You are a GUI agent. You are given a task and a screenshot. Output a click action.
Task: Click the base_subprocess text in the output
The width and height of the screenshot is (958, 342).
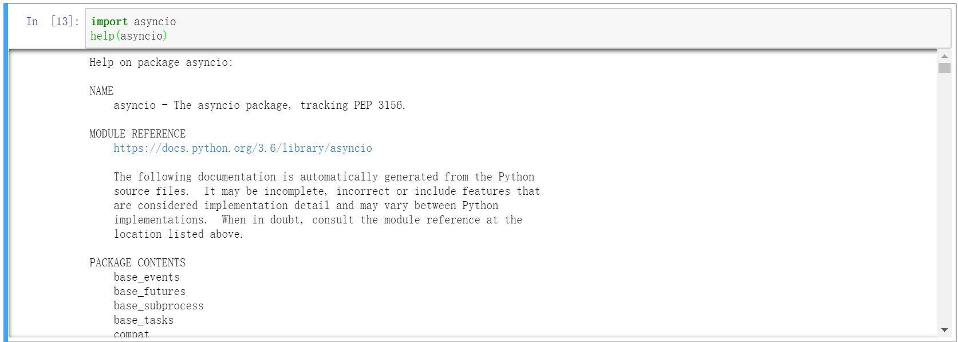tap(159, 305)
